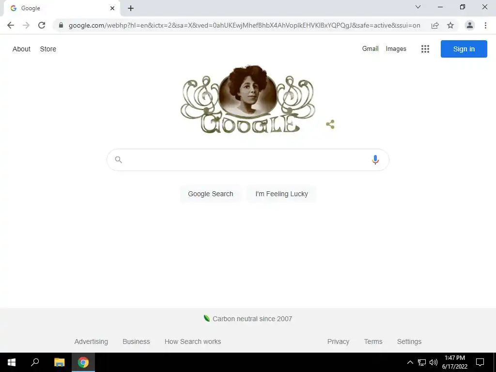496x372 pixels.
Task: Open Chrome profile avatar menu
Action: click(x=470, y=25)
